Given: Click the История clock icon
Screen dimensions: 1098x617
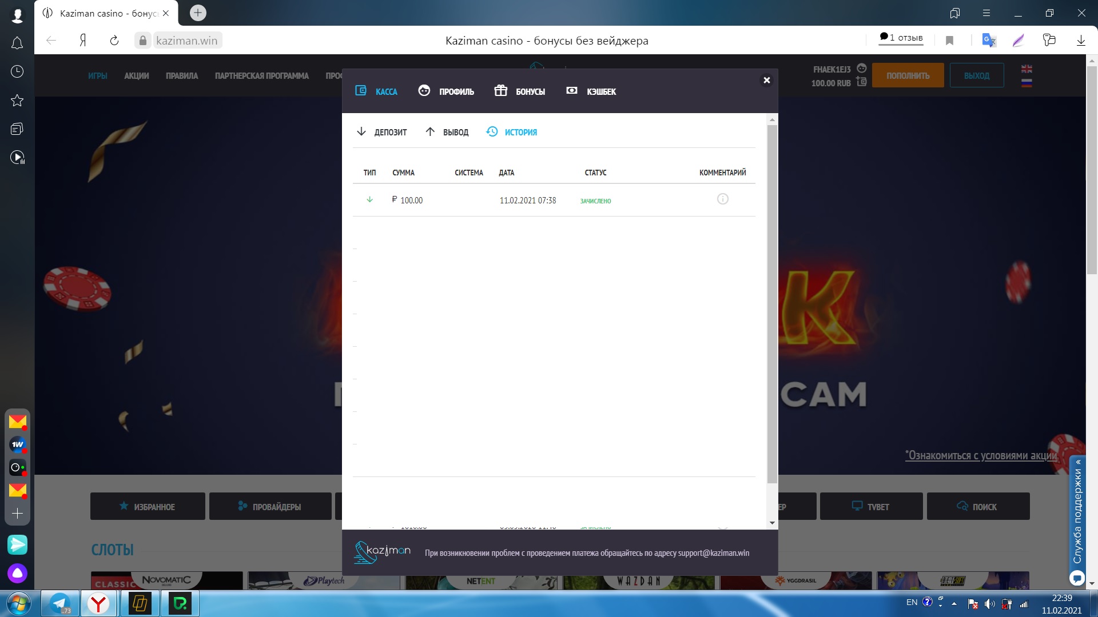Looking at the screenshot, I should (x=492, y=132).
